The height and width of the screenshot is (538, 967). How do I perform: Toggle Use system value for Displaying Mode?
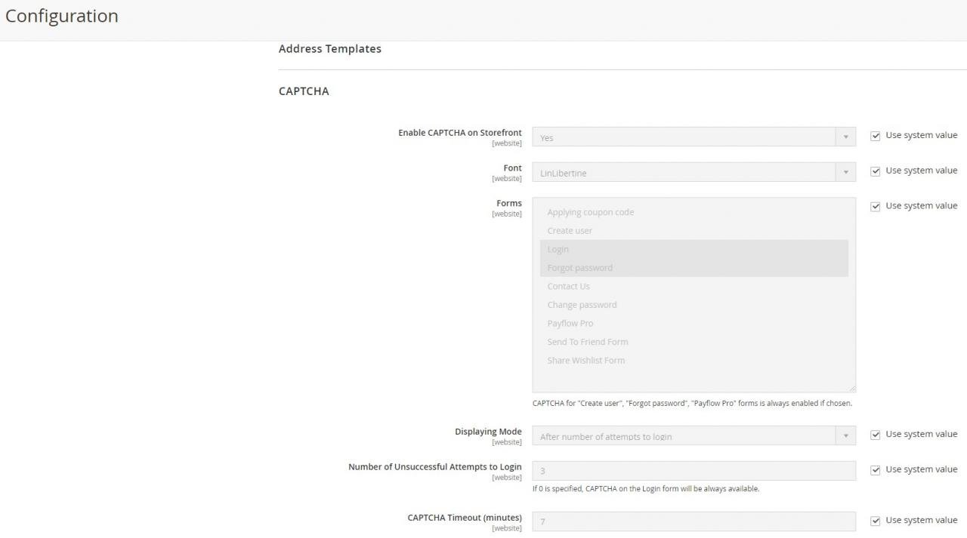coord(875,435)
